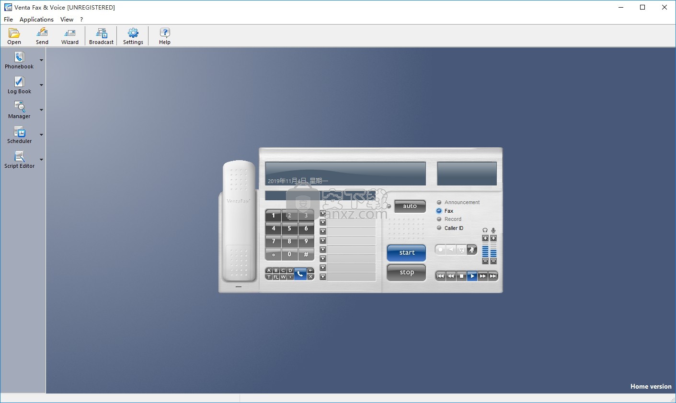Click the headphone volume level bar
This screenshot has width=676, height=403.
[x=485, y=250]
